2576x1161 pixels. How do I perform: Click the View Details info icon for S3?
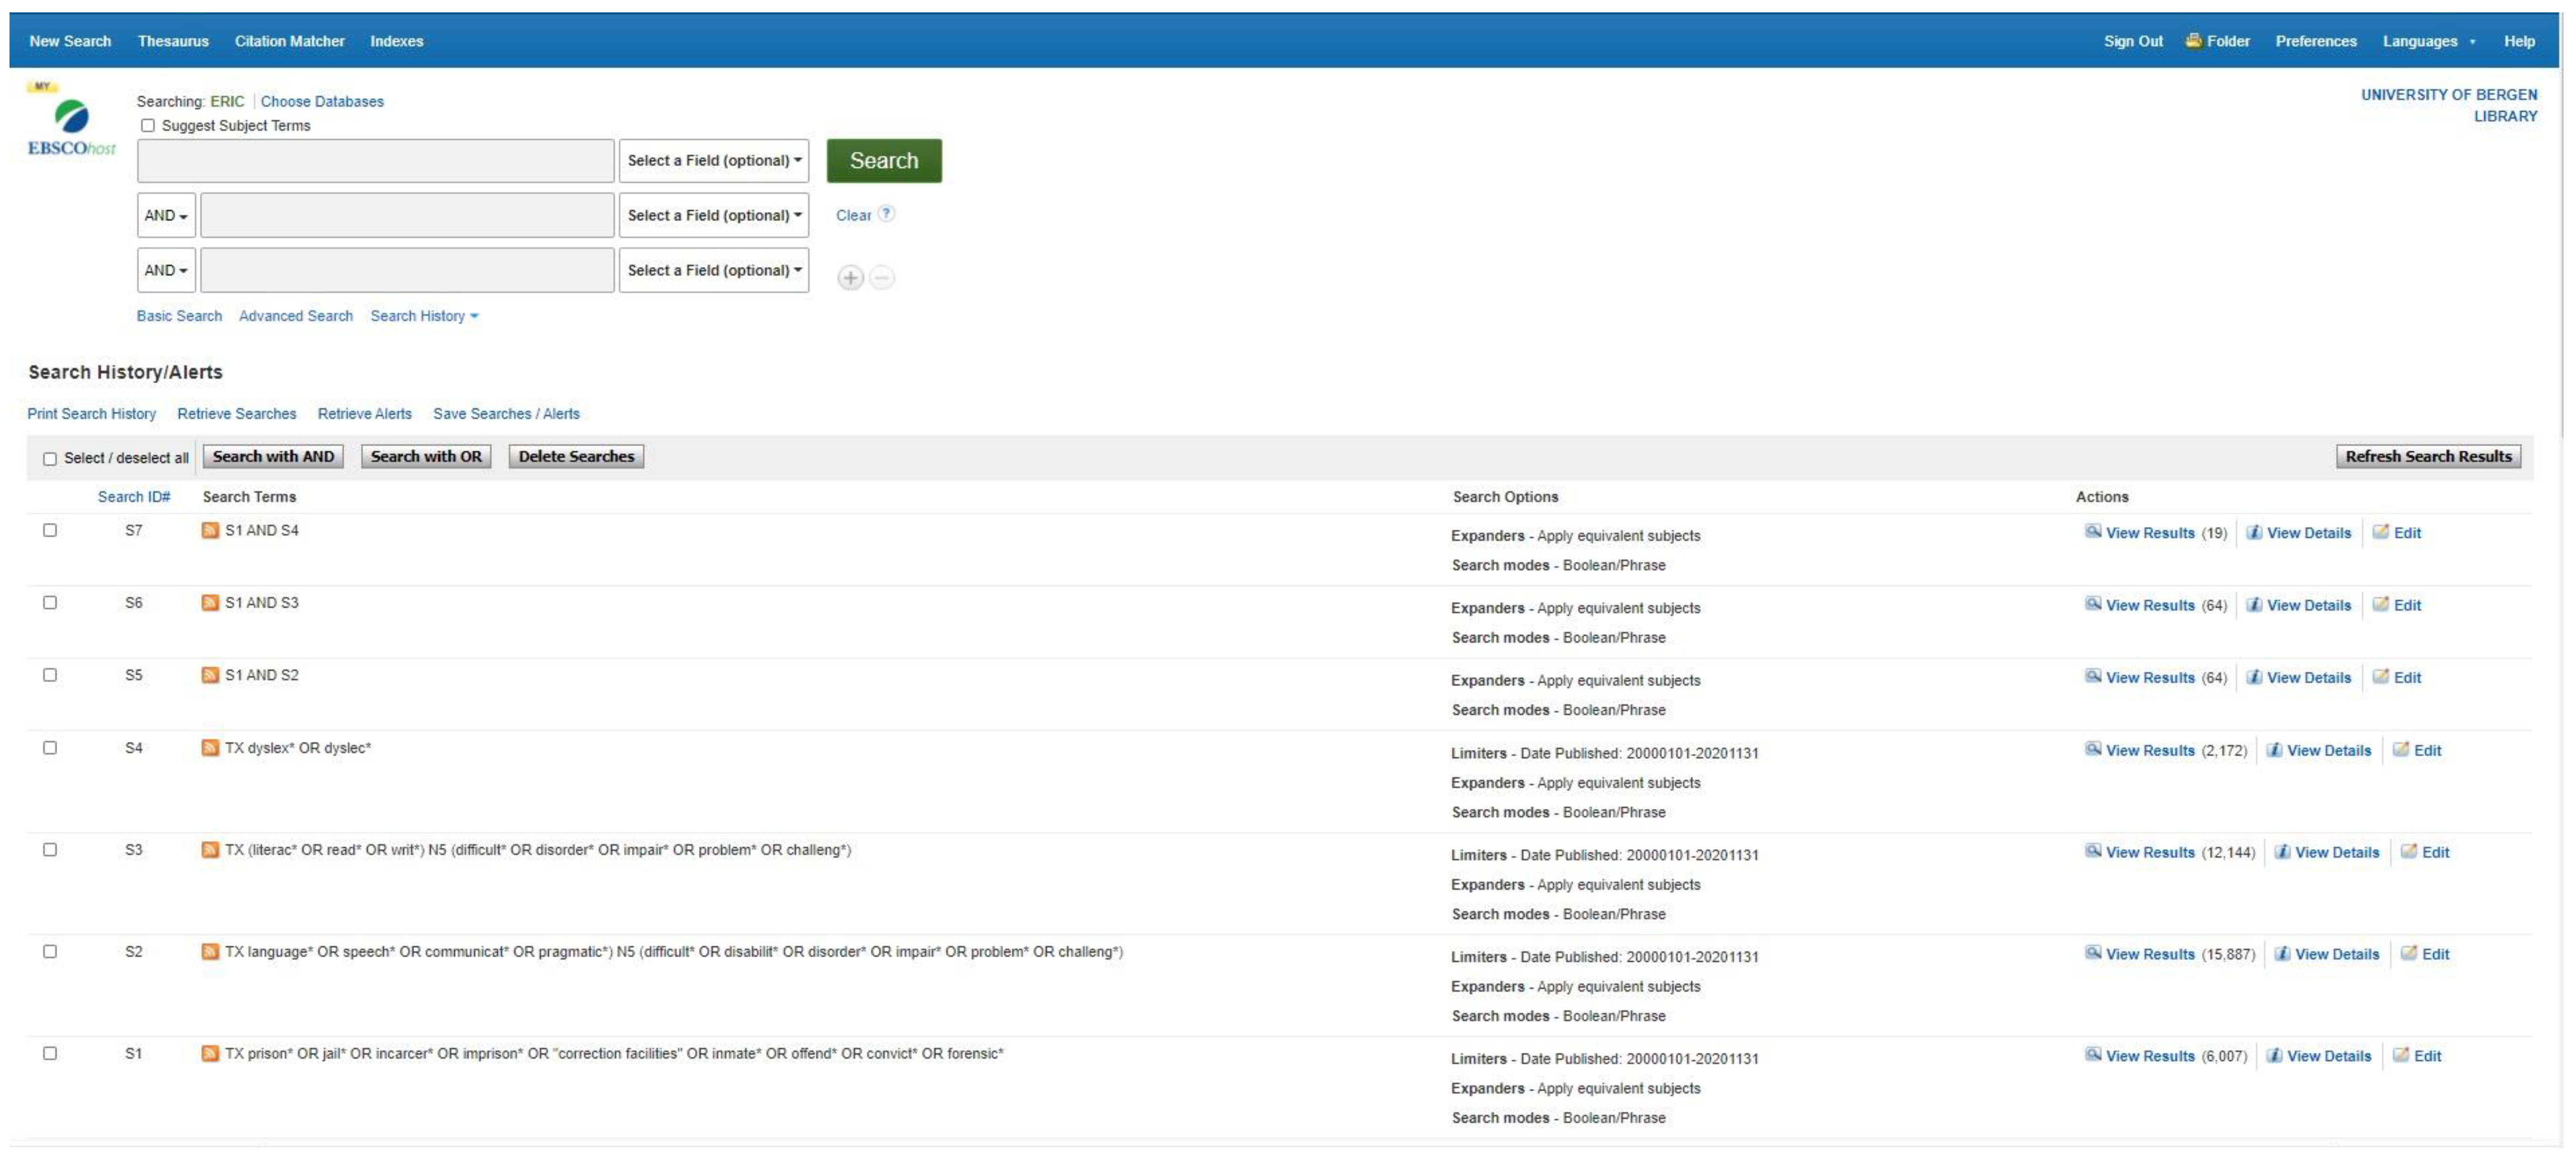click(x=2282, y=852)
